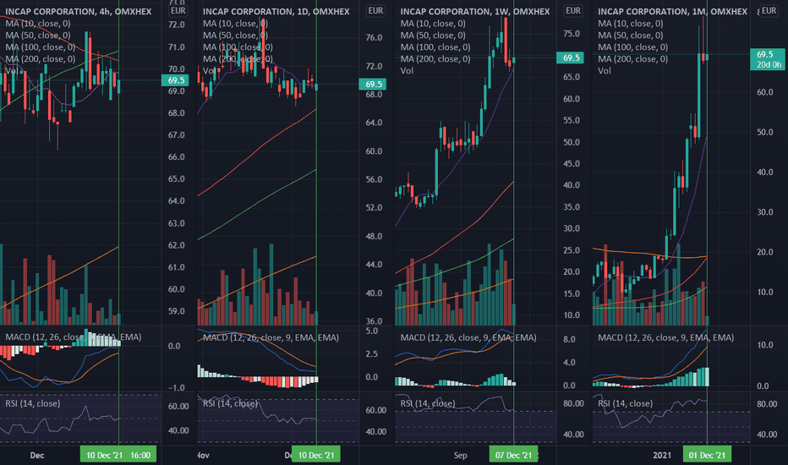The width and height of the screenshot is (788, 465).
Task: Select RSI (14, close) label in 4h chart
Action: coord(33,403)
